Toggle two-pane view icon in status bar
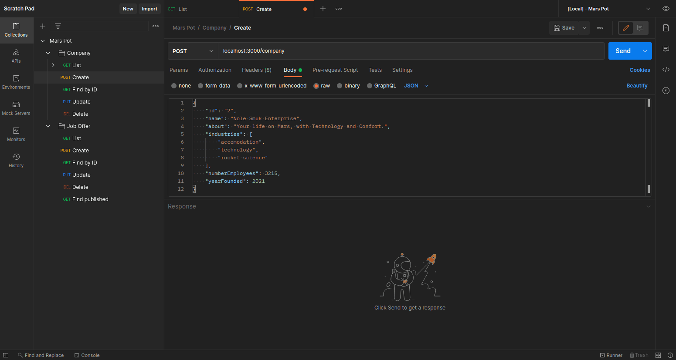Screen dimensions: 676x360 tap(658, 355)
